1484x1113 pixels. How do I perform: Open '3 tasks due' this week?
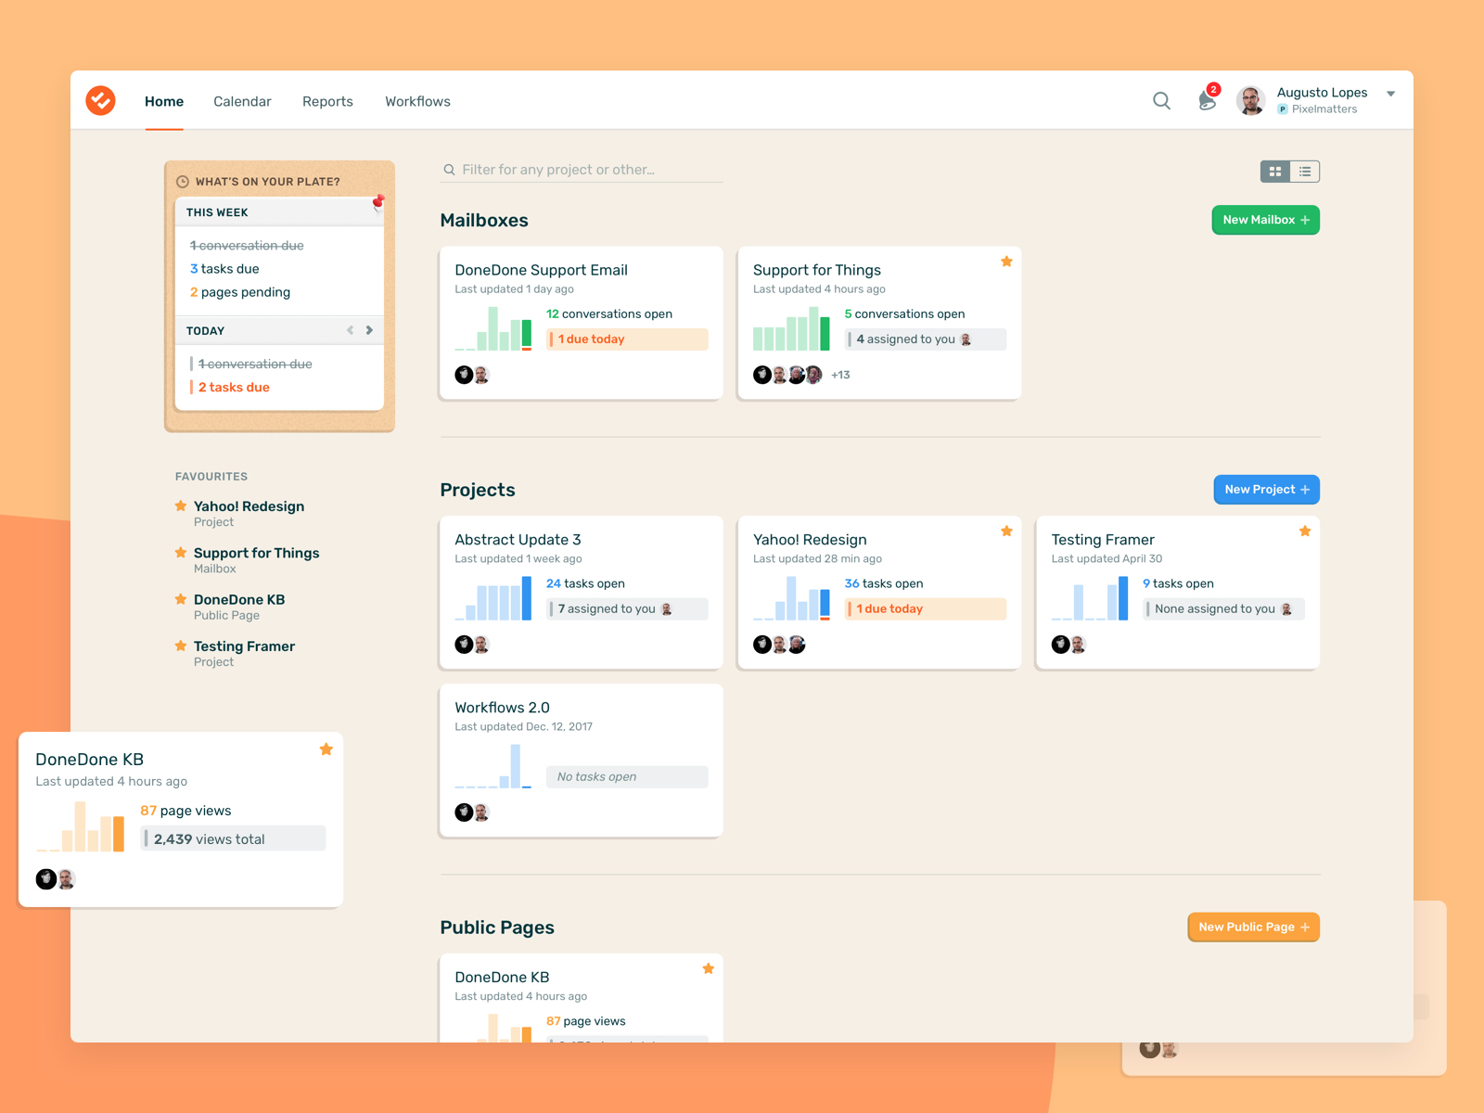click(x=224, y=269)
